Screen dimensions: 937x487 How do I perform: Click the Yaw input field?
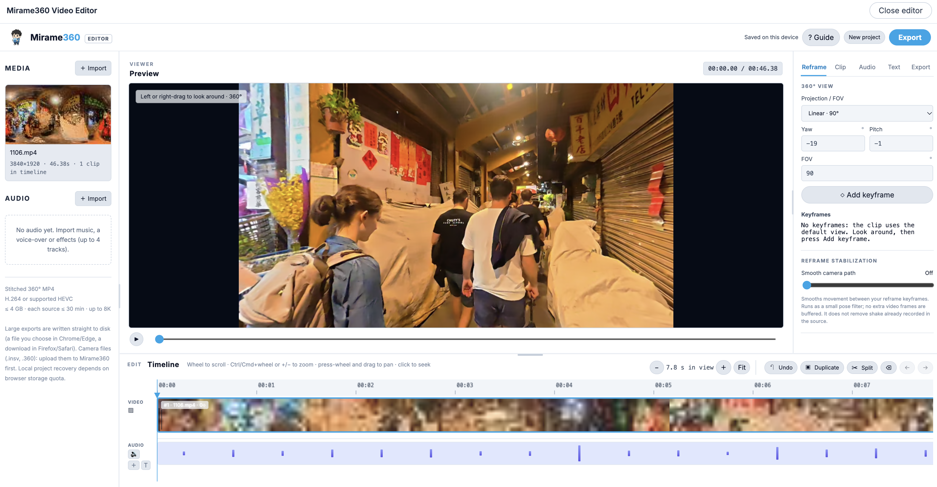tap(833, 143)
